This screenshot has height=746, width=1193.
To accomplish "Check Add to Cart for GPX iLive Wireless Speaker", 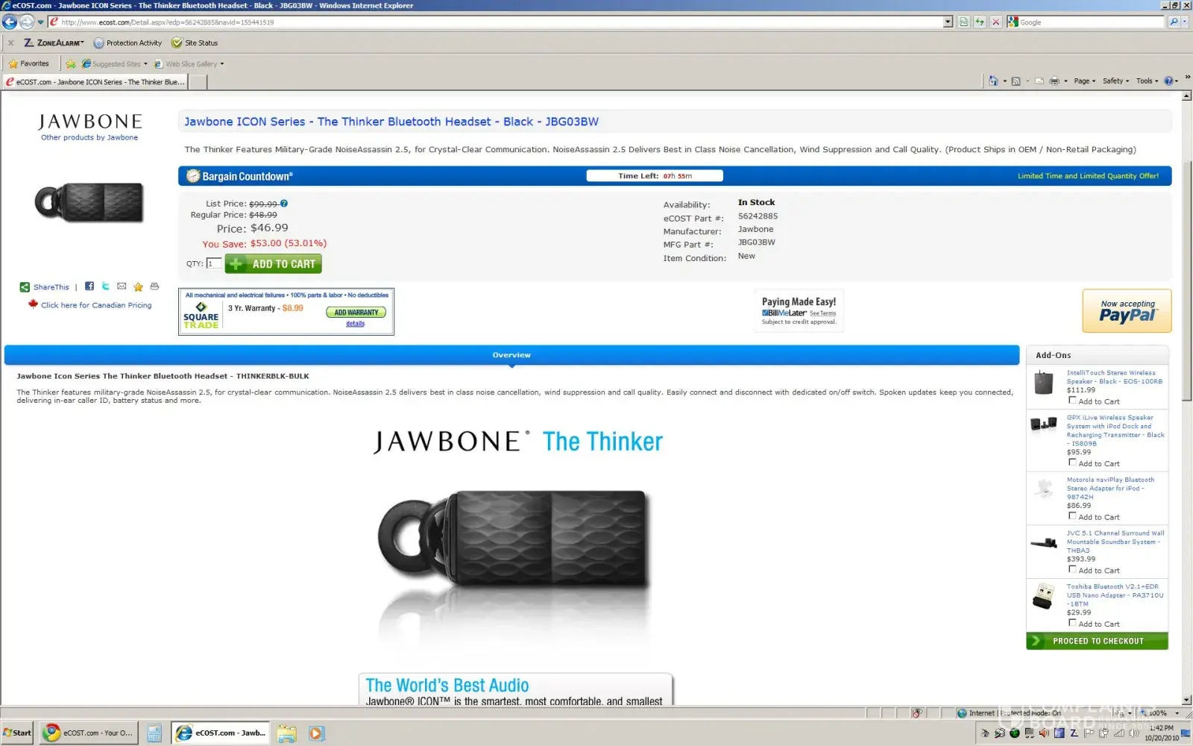I will 1072,463.
